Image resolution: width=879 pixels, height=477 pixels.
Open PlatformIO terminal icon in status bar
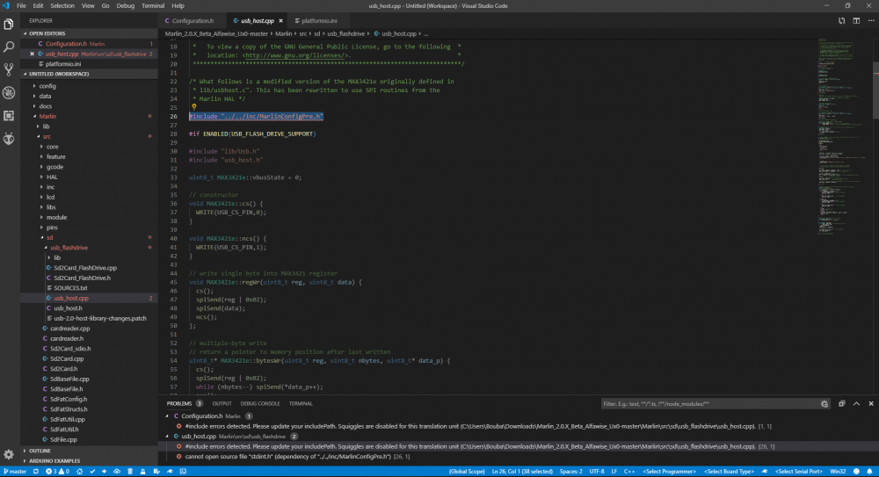click(184, 472)
